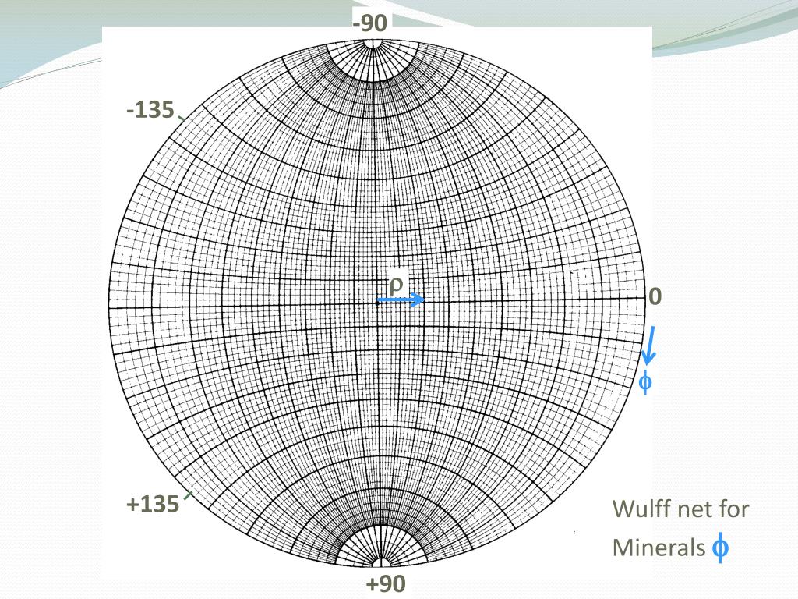The width and height of the screenshot is (798, 599).
Task: Click the +90 label at bottom
Action: (x=386, y=583)
